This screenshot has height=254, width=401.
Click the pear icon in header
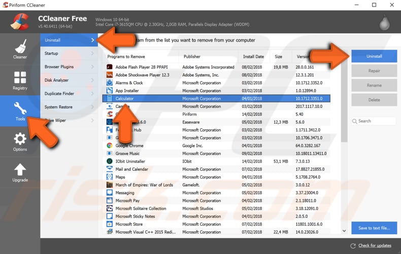coord(384,22)
